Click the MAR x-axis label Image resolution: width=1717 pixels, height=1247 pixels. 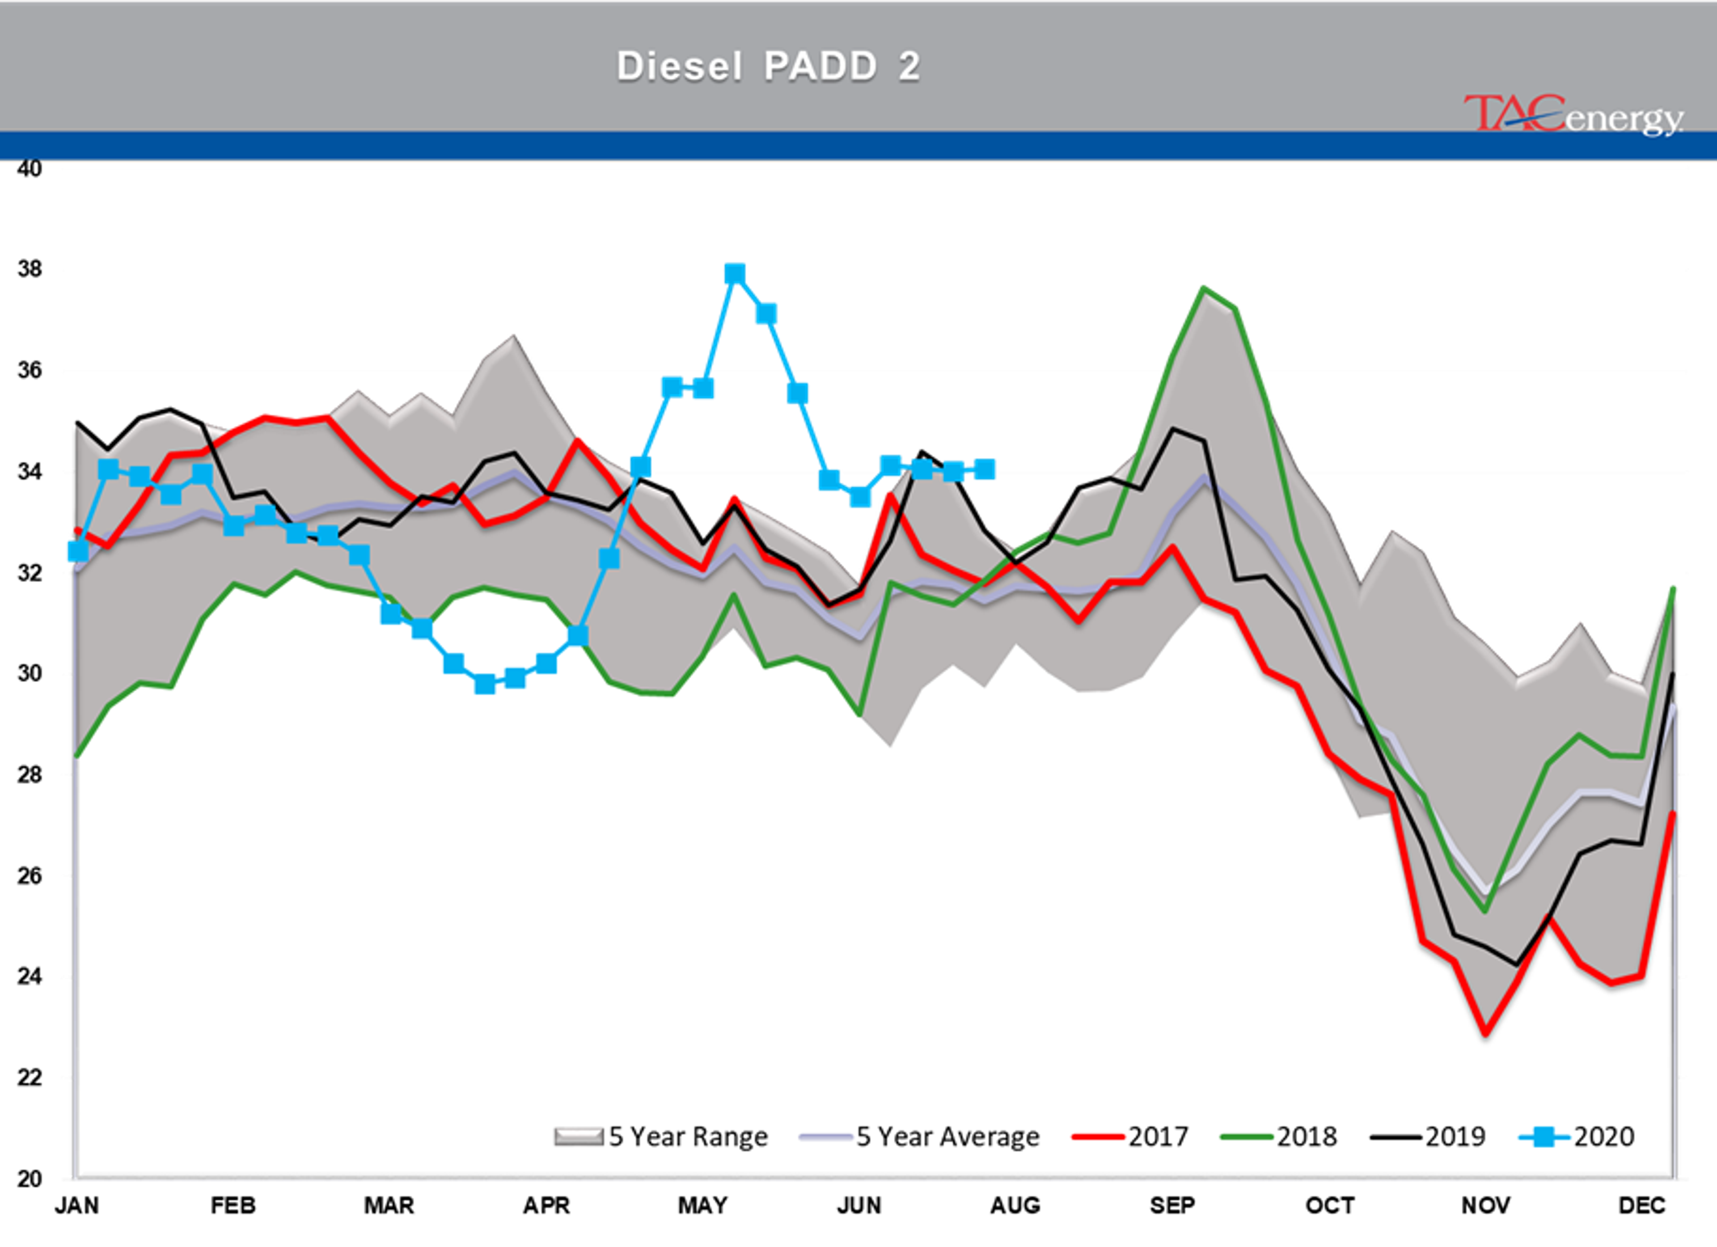(x=389, y=1205)
